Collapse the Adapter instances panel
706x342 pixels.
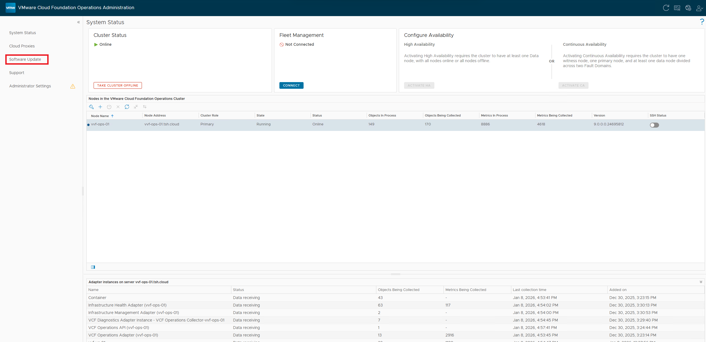[701, 282]
